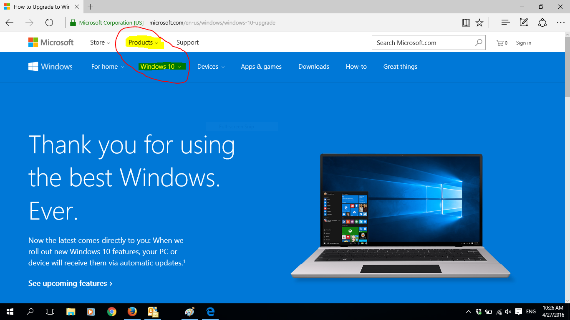Open File Explorer from the taskbar
The width and height of the screenshot is (570, 320).
tap(71, 311)
